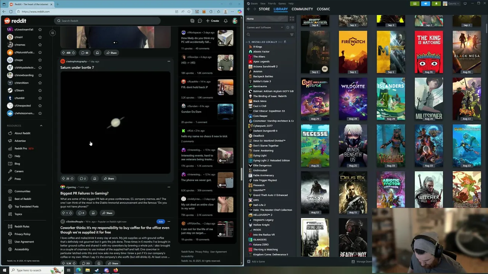Click Windows Start button
Screen dimensions: 488x274
point(5,270)
